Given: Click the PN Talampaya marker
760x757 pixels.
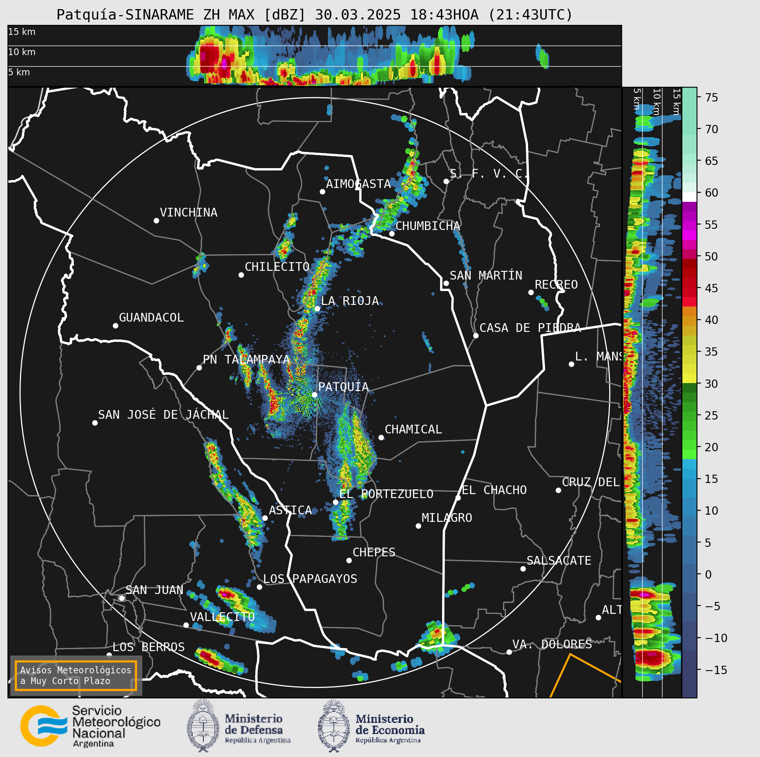Looking at the screenshot, I should tap(199, 368).
